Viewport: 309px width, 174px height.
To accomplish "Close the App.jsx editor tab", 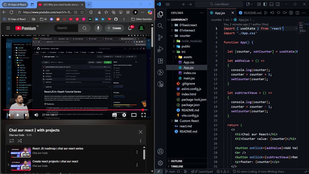I will click(x=233, y=13).
